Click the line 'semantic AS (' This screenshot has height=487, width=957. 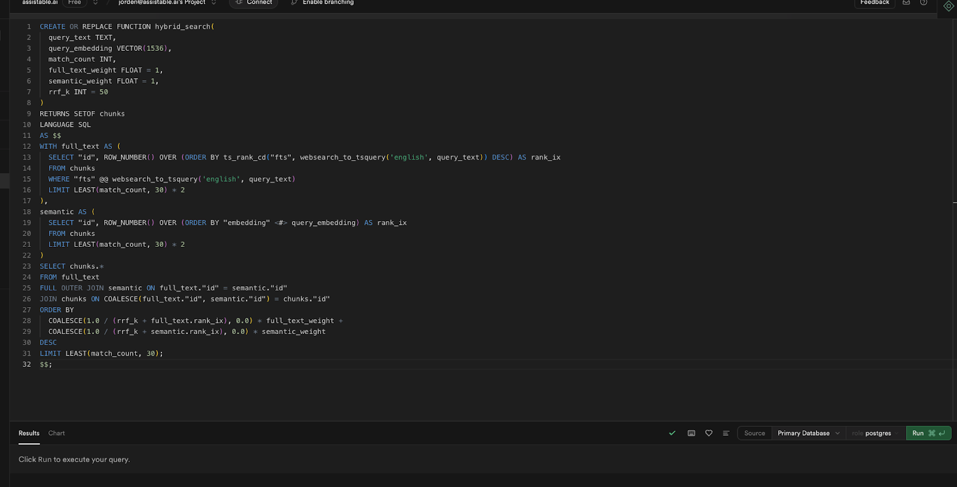coord(67,212)
